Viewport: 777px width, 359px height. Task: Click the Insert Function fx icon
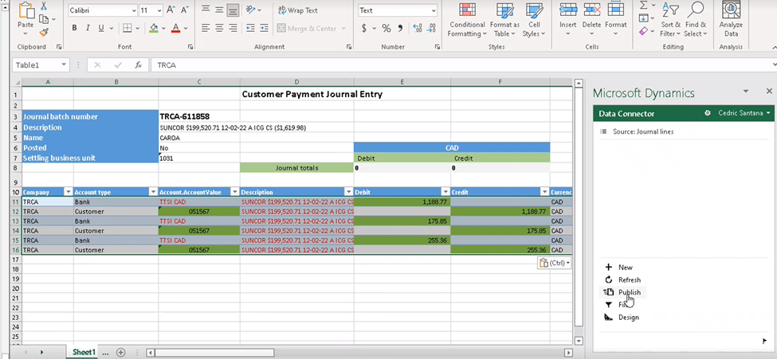tap(139, 64)
